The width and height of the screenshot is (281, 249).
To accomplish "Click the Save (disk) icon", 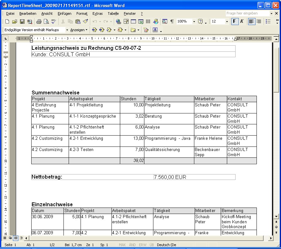I will (22, 22).
